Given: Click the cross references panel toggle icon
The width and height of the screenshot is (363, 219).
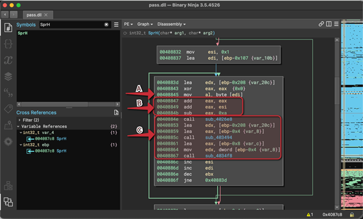Looking at the screenshot, I should coord(8,202).
